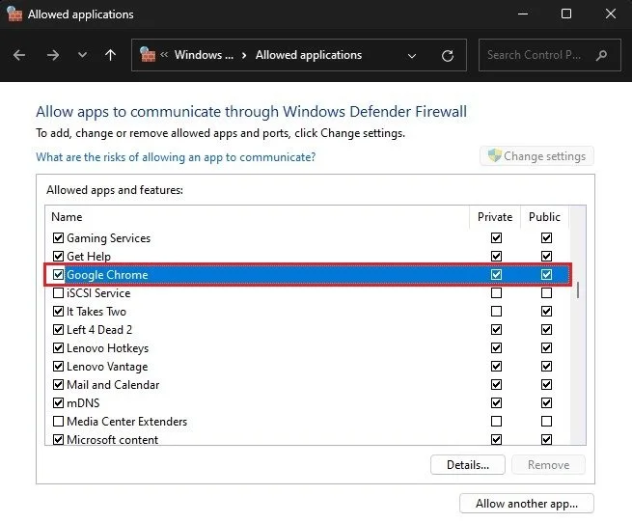The width and height of the screenshot is (632, 523).
Task: Toggle Private checkbox for Gaming Services
Action: coord(496,238)
